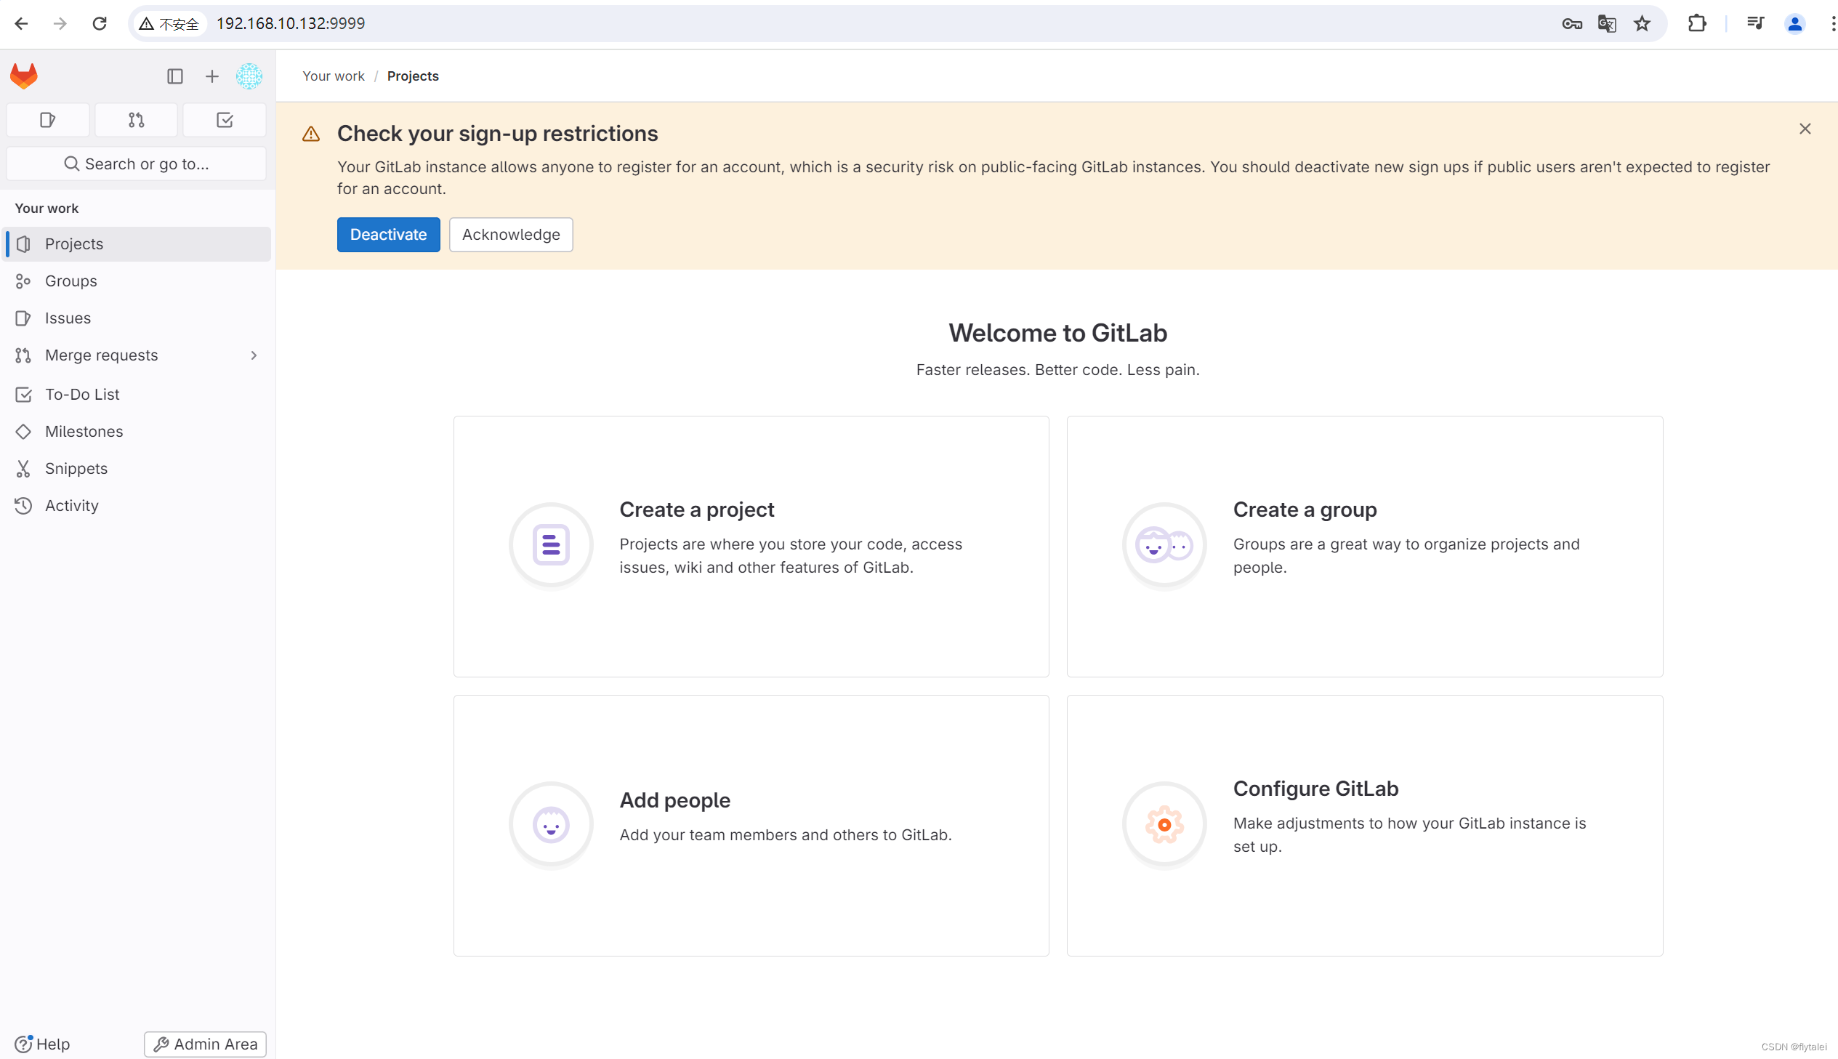Screen dimensions: 1838x1059
Task: Open Milestones in the sidebar
Action: click(x=138, y=431)
